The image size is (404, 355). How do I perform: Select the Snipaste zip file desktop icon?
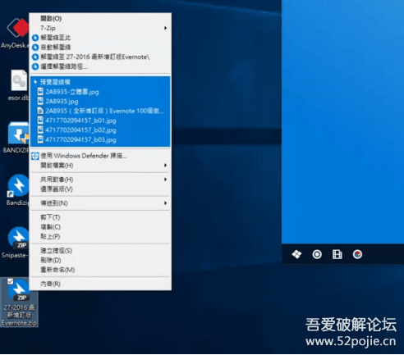tap(18, 238)
